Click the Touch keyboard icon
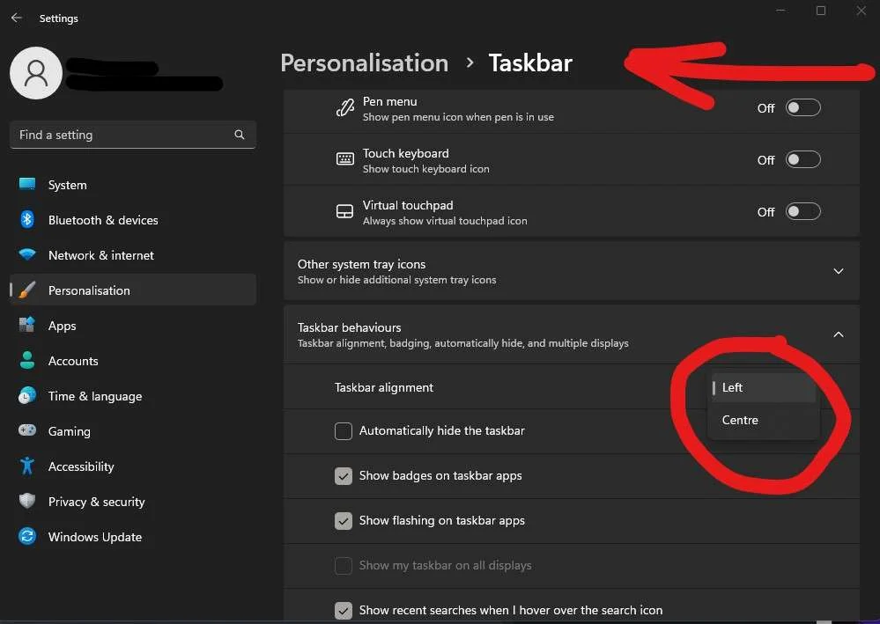 coord(344,159)
